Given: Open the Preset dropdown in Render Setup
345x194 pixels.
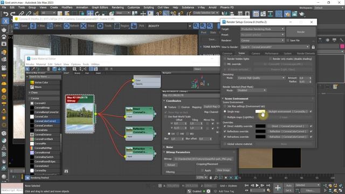Looking at the screenshot, I should (263, 34).
